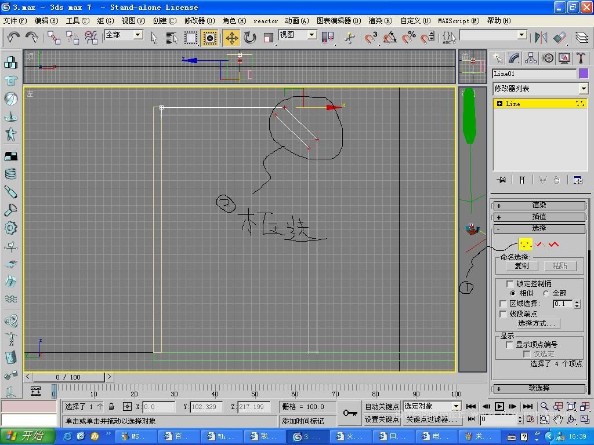
Task: Switch to Utilities hammer tab
Action: pyautogui.click(x=581, y=59)
